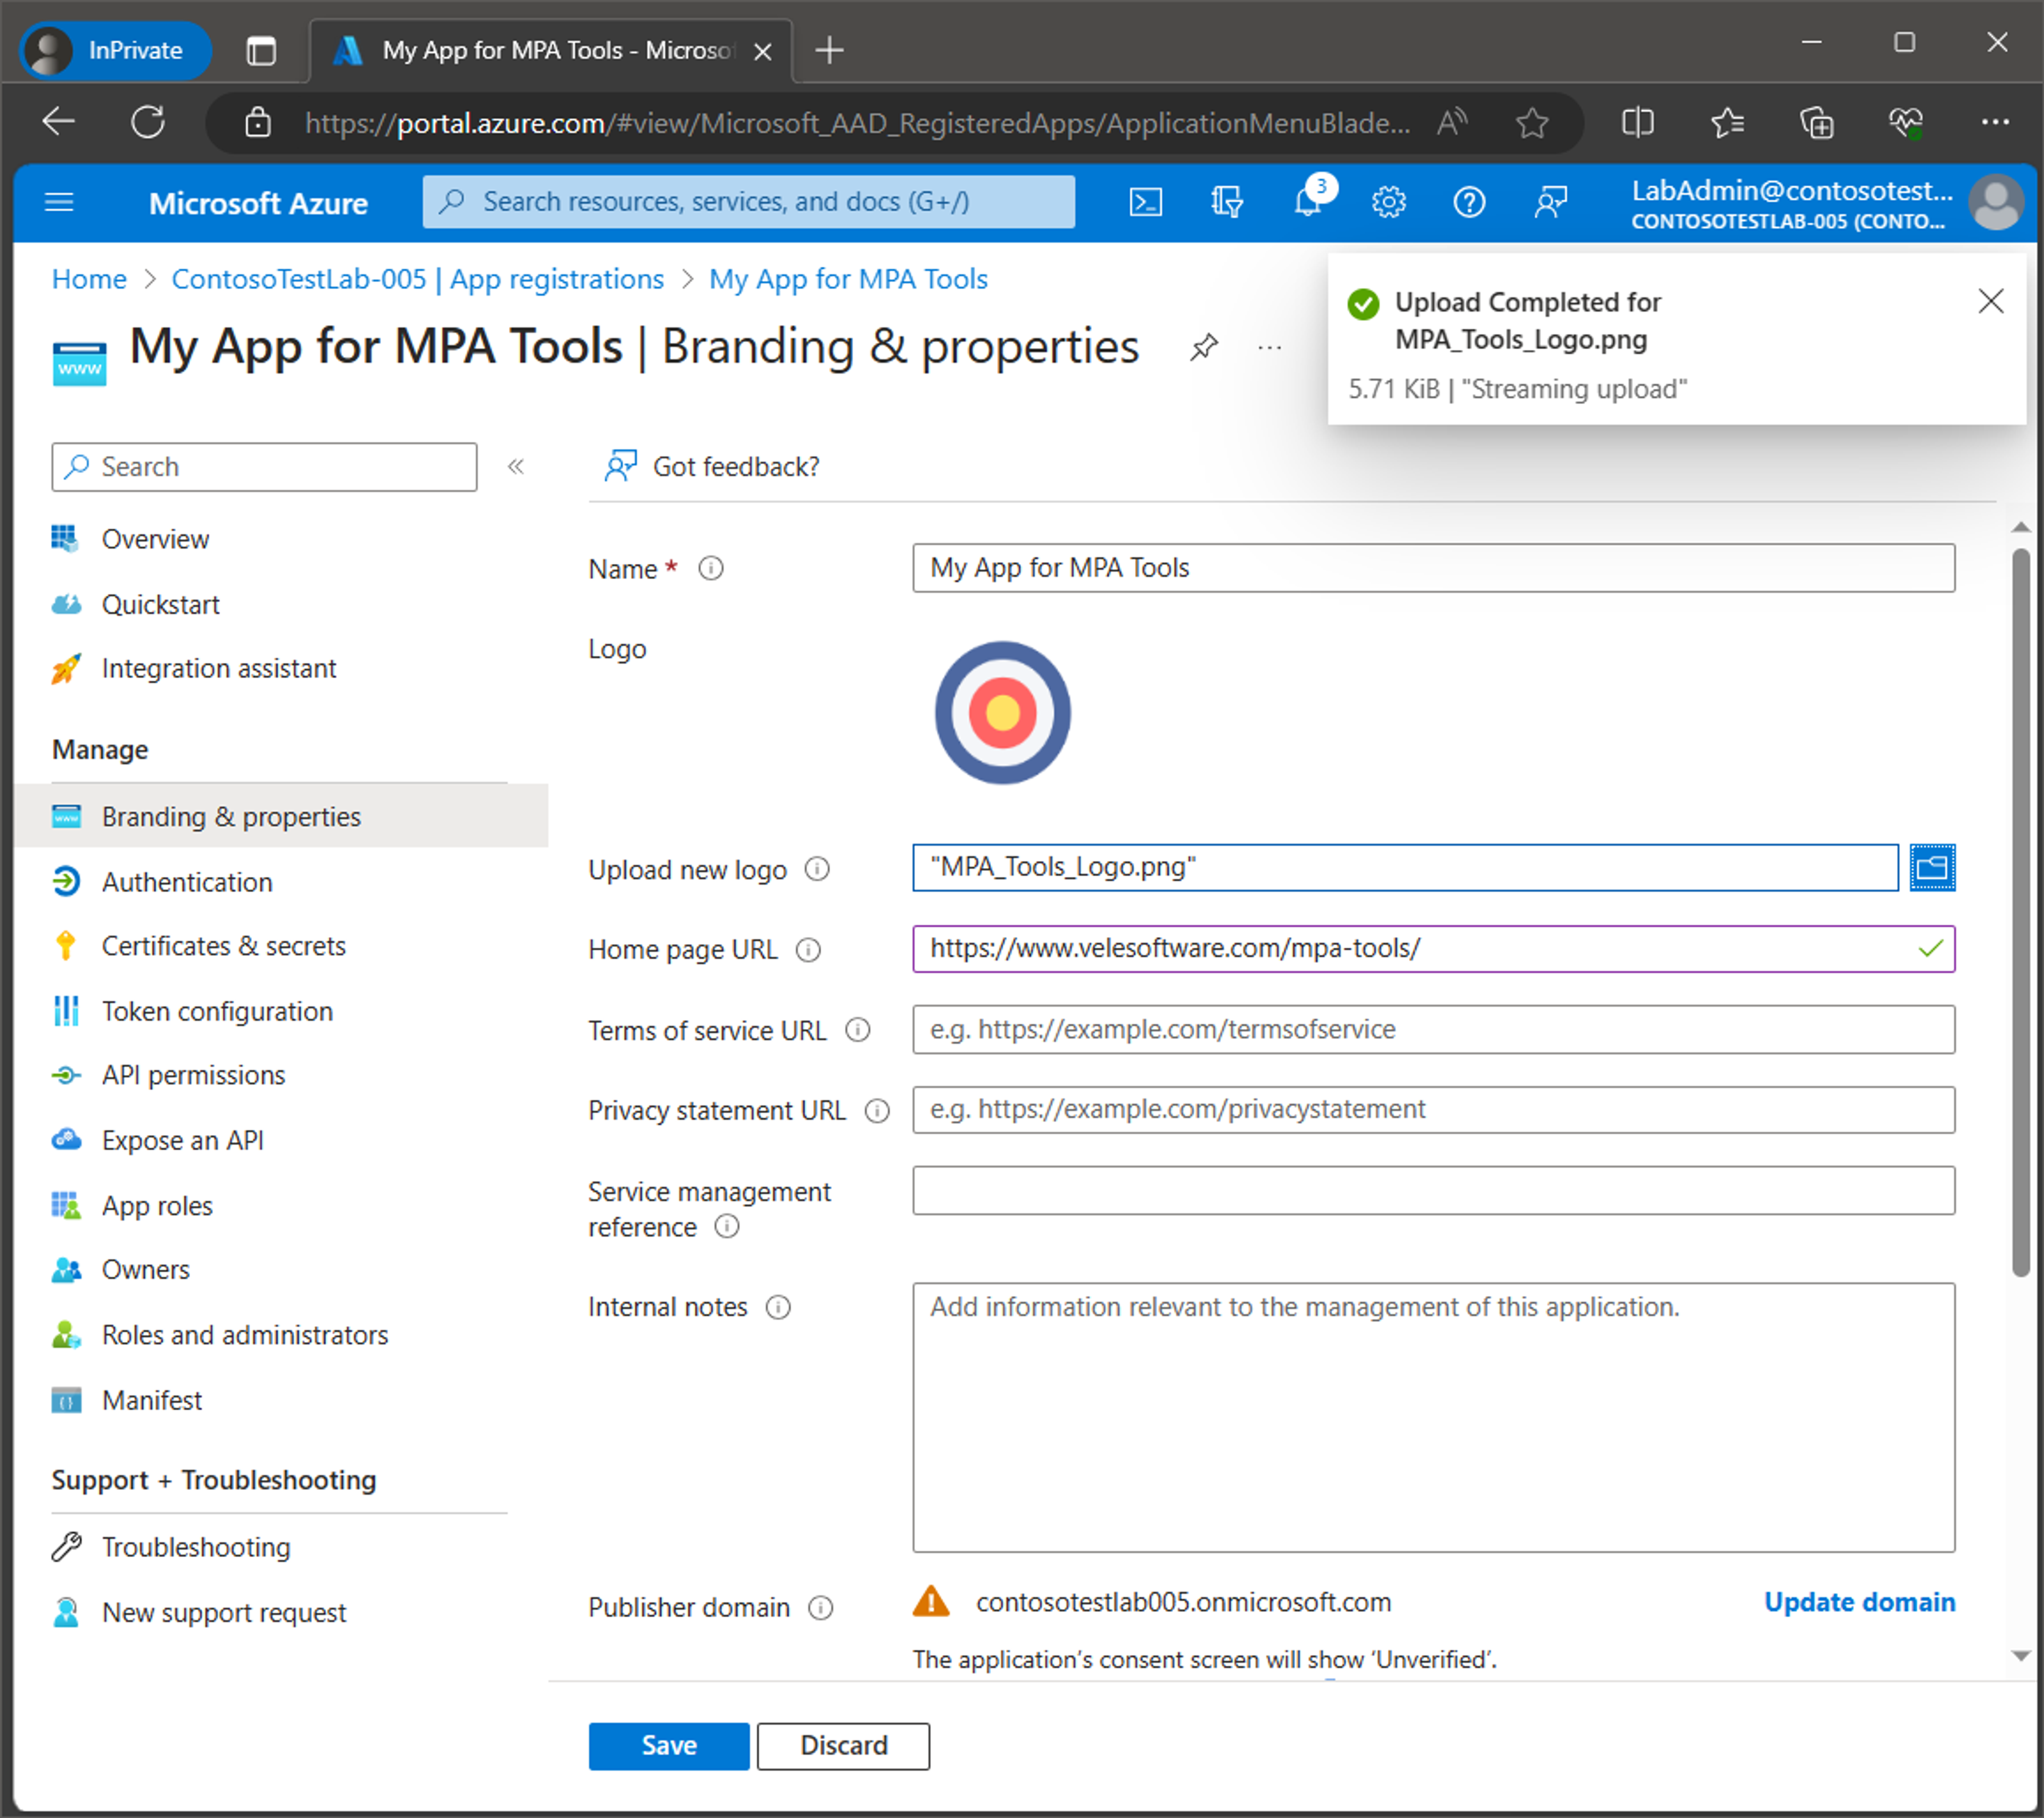Click the Home page URL field

1433,948
